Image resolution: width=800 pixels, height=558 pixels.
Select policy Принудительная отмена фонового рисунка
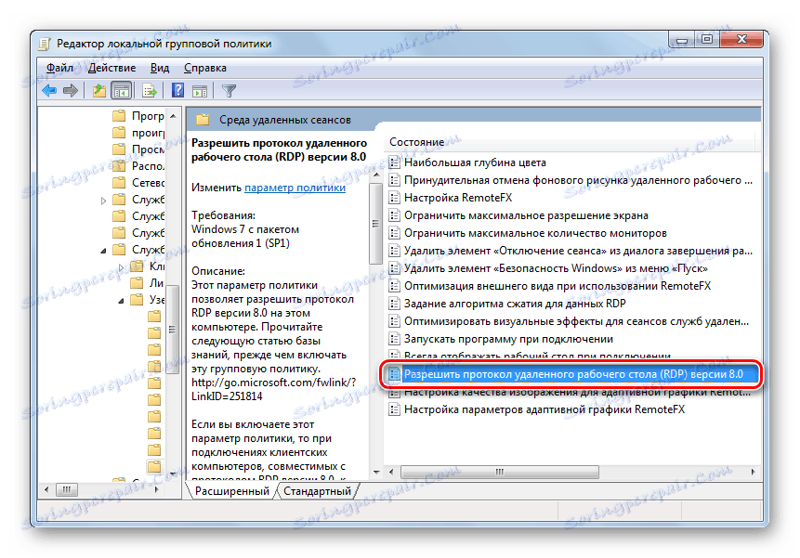578,180
